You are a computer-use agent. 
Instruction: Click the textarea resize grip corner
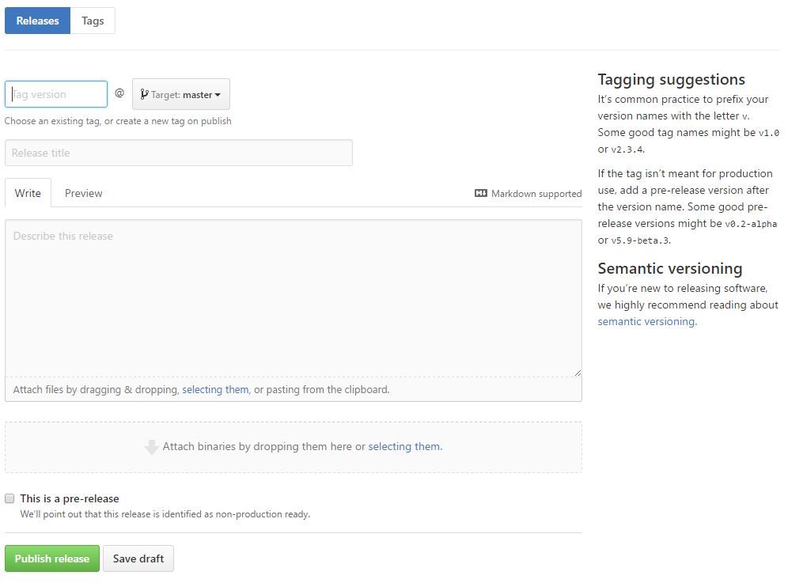pos(578,373)
